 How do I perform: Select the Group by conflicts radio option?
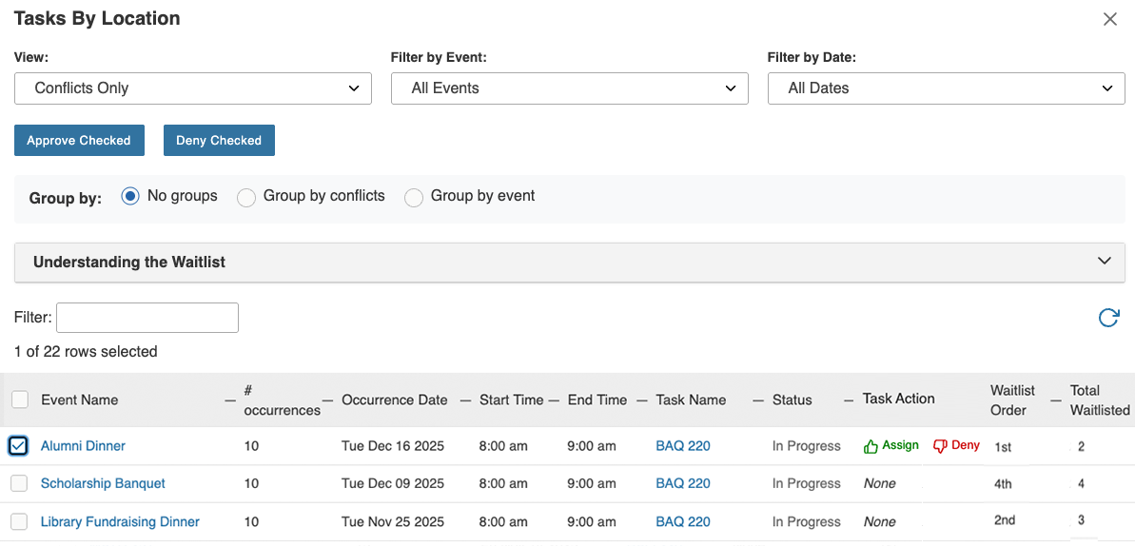click(x=246, y=197)
